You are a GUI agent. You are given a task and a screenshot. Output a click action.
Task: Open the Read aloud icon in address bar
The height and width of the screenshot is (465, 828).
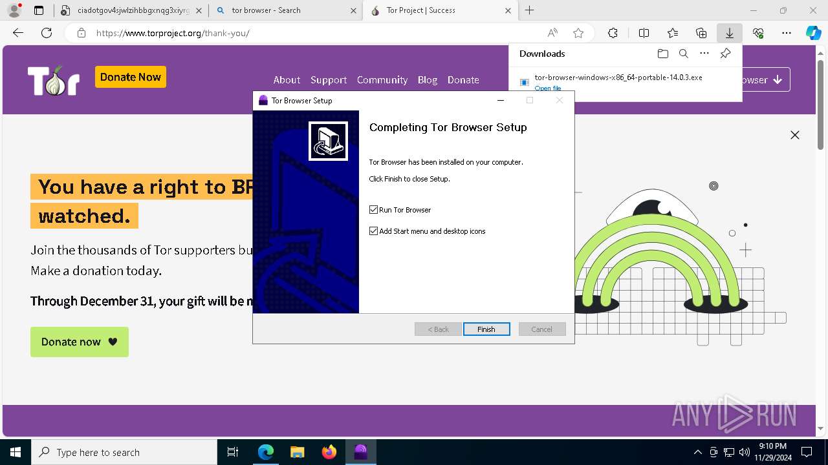click(x=552, y=33)
